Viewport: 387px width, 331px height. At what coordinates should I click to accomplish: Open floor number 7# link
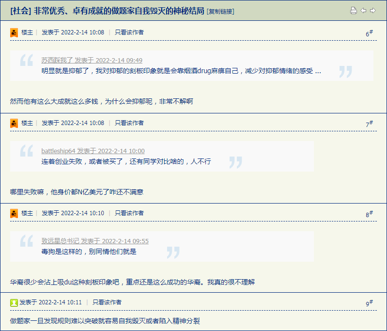point(369,124)
